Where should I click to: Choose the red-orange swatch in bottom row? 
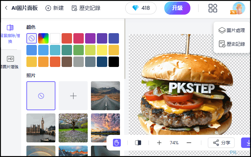tap(55, 61)
